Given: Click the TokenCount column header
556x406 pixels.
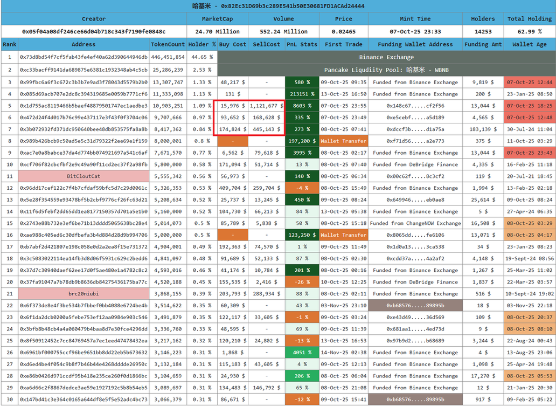Looking at the screenshot, I should (168, 44).
